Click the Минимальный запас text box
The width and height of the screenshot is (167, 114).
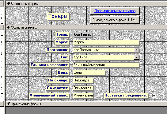[x=83, y=95]
